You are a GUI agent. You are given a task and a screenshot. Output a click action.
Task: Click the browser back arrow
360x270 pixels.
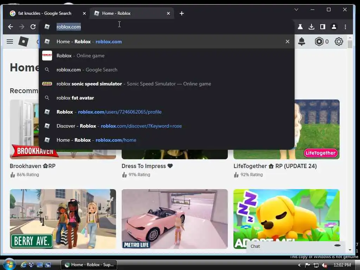11,27
